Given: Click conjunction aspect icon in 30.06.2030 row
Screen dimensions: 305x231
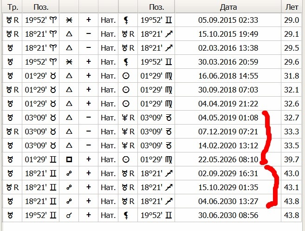Looking at the screenshot, I should coord(69,215).
